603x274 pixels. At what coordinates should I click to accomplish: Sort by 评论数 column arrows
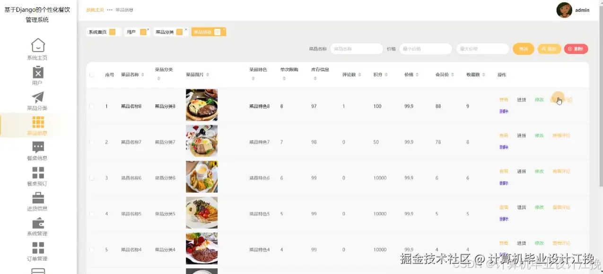[360, 75]
